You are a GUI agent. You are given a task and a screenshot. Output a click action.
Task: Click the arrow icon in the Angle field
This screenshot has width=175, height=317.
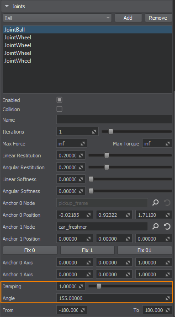coord(168,298)
